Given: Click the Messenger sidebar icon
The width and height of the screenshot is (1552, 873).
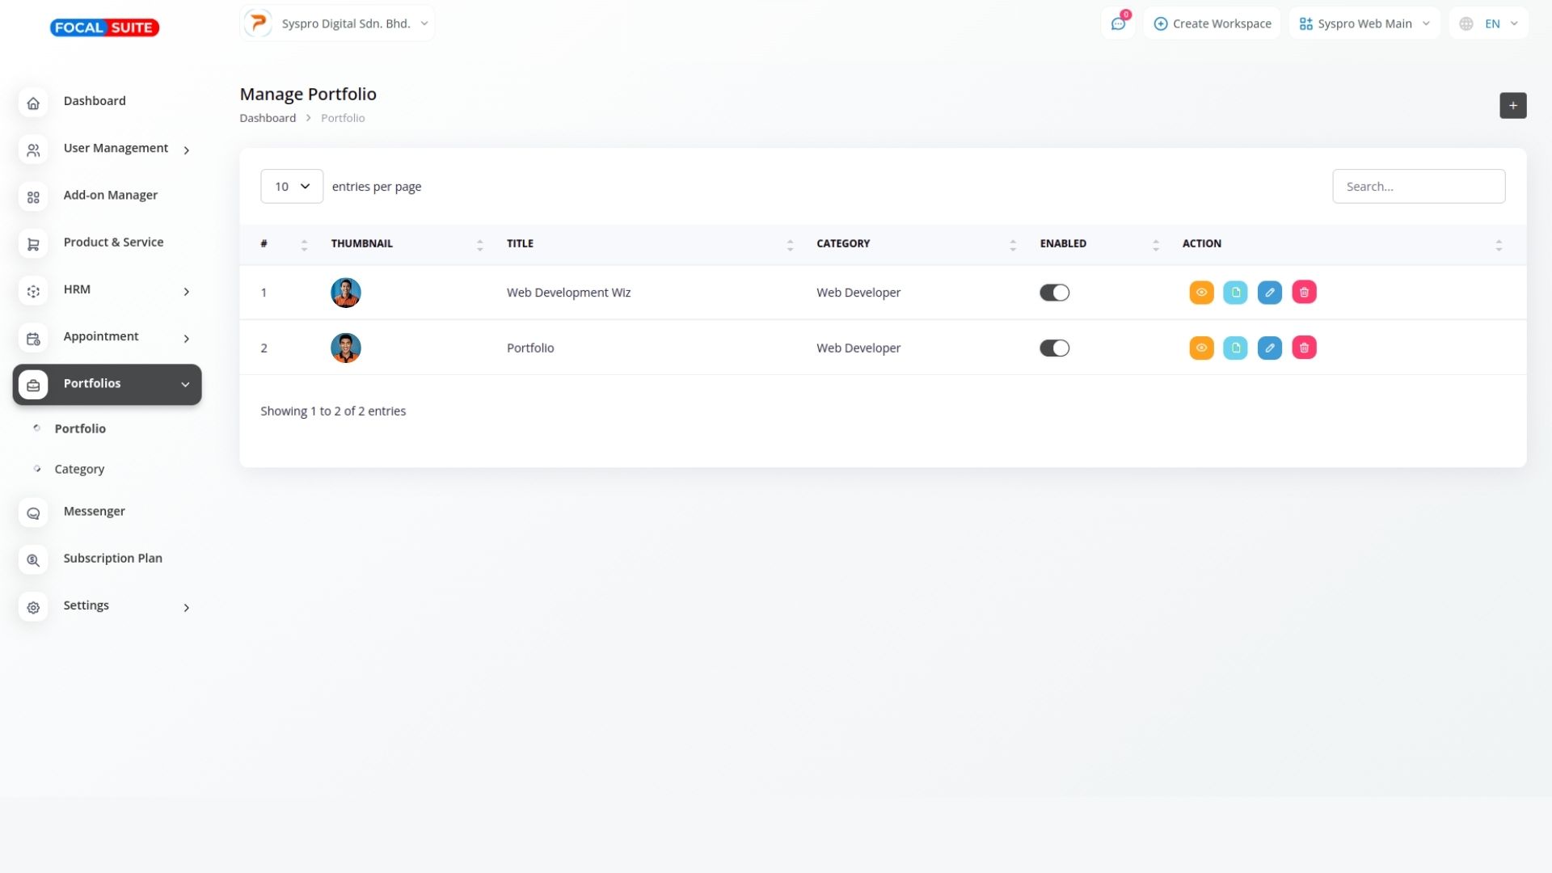Looking at the screenshot, I should (33, 512).
